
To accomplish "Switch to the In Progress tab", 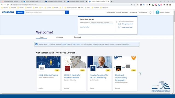I will 59,37.
